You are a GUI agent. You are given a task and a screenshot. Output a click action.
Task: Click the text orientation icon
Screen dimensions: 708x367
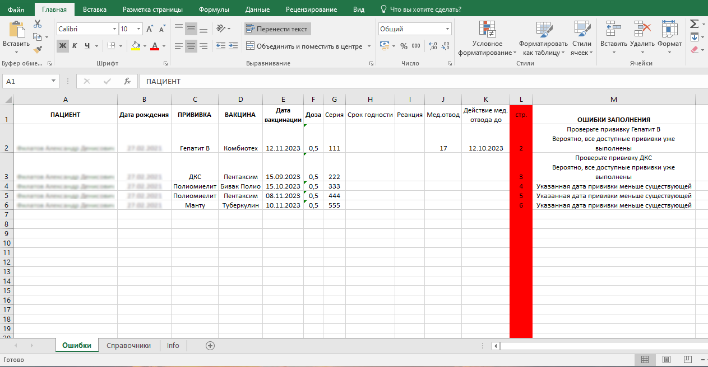(x=221, y=29)
